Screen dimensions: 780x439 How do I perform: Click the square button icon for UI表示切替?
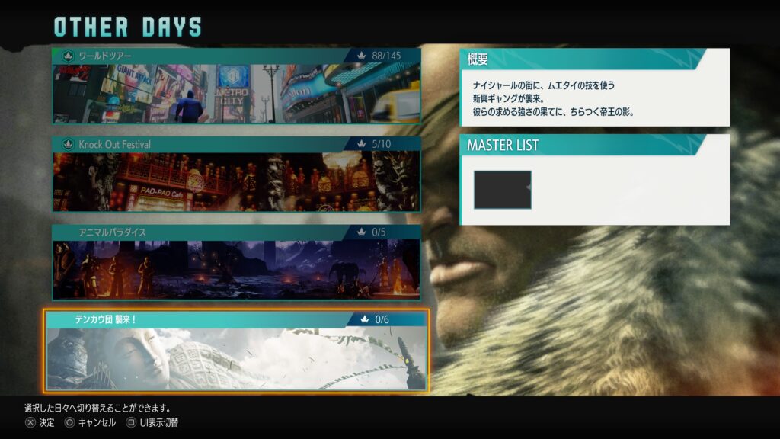(x=131, y=422)
